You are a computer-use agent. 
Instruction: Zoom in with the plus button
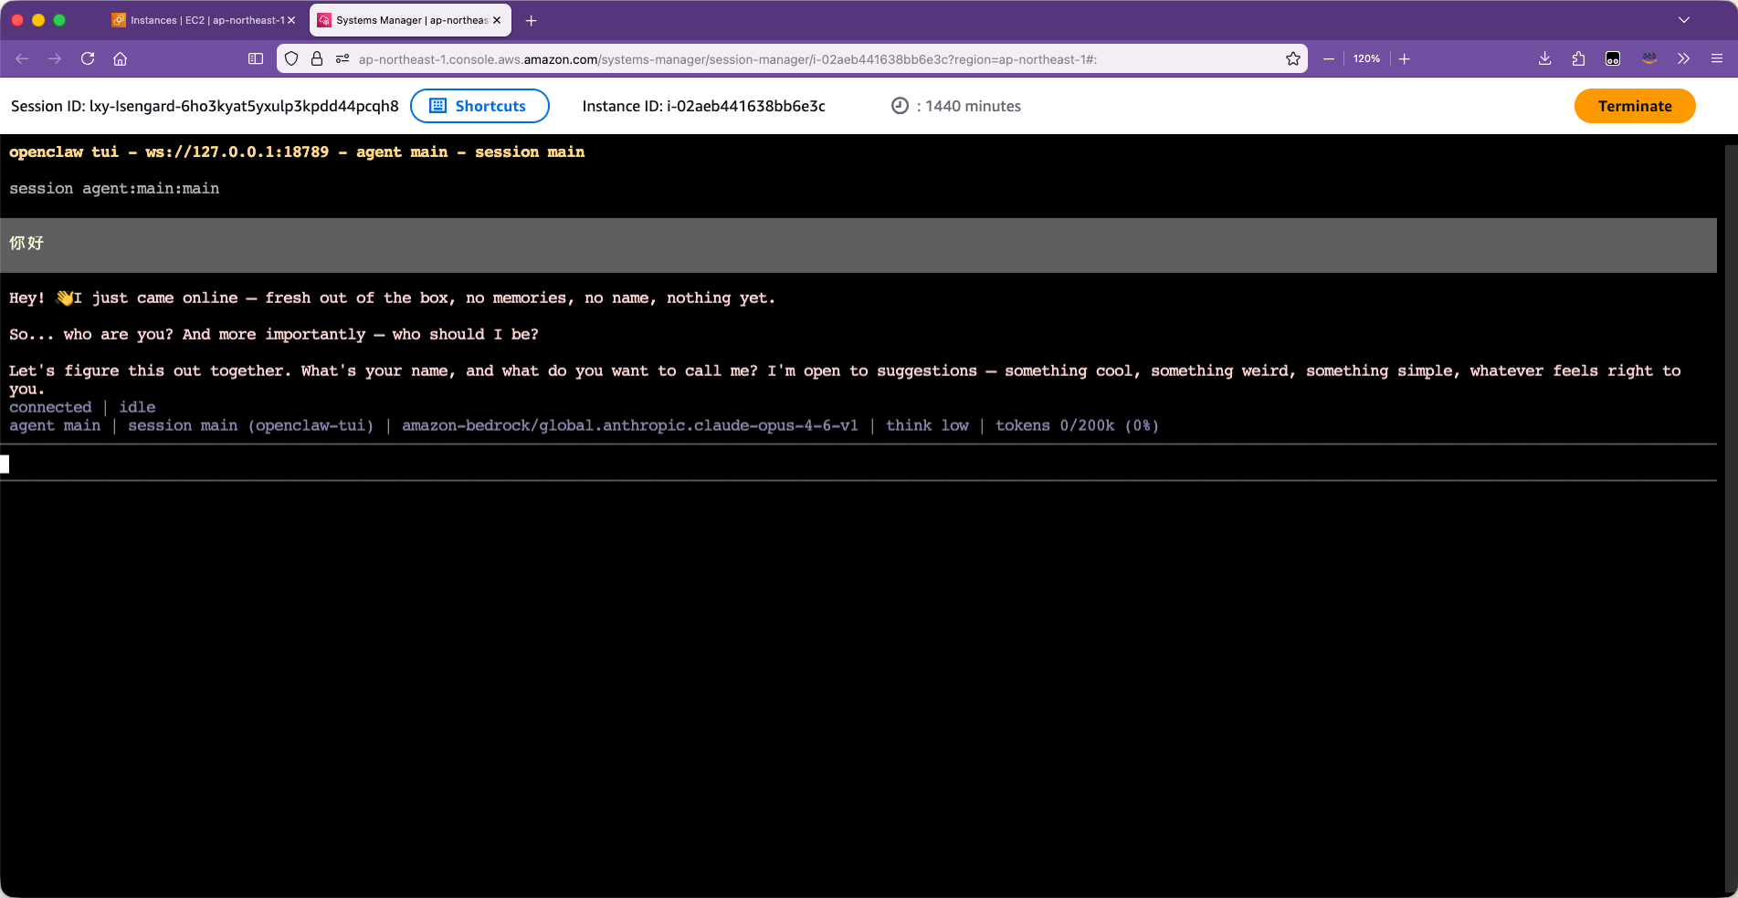pos(1404,58)
